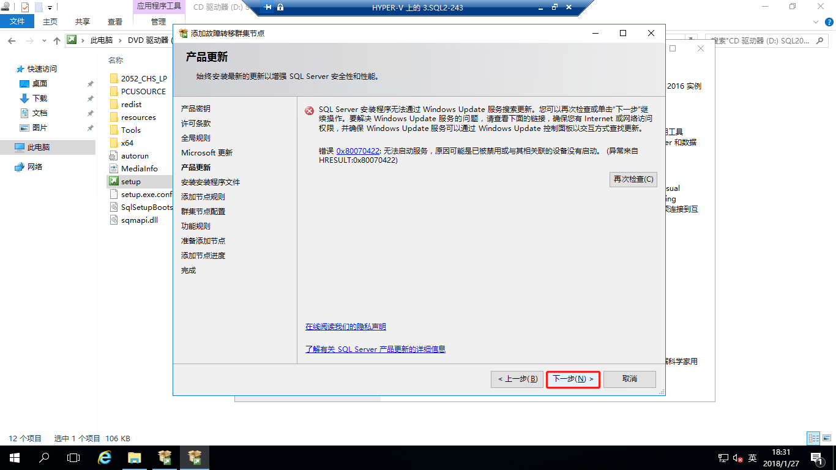Click the drive icon in Explorer title bar
Viewport: 836px width, 470px height.
(x=5, y=7)
